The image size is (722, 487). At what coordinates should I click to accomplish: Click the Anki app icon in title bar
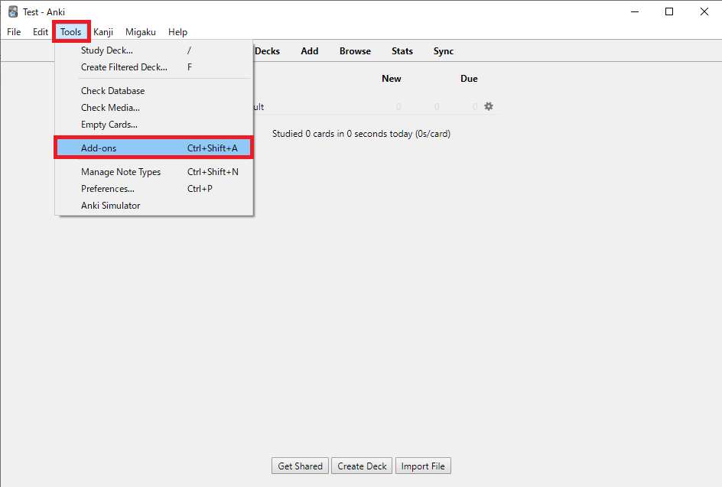[13, 11]
